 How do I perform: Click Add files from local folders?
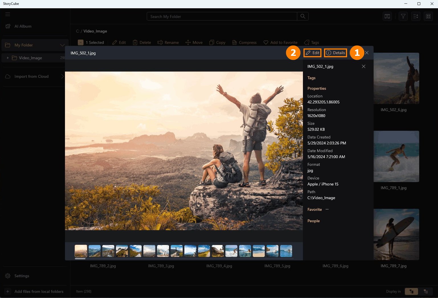point(34,291)
